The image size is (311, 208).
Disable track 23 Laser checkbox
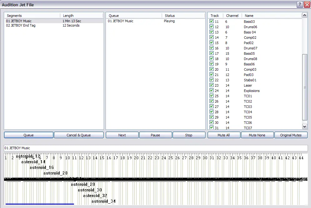tap(212, 85)
